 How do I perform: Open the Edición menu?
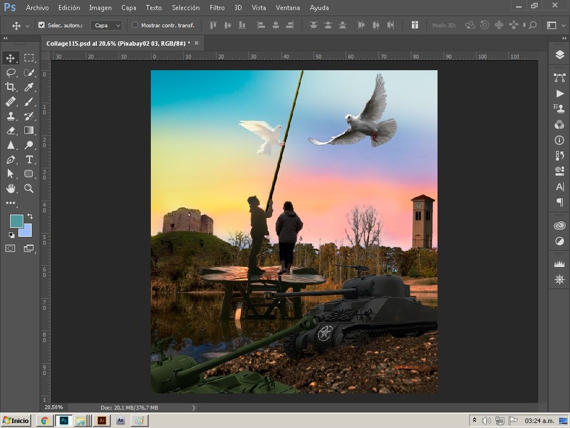click(69, 8)
